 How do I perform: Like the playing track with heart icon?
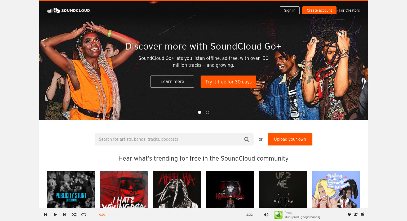[349, 215]
